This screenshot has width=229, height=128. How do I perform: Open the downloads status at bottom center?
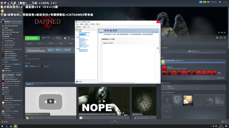click(x=114, y=121)
